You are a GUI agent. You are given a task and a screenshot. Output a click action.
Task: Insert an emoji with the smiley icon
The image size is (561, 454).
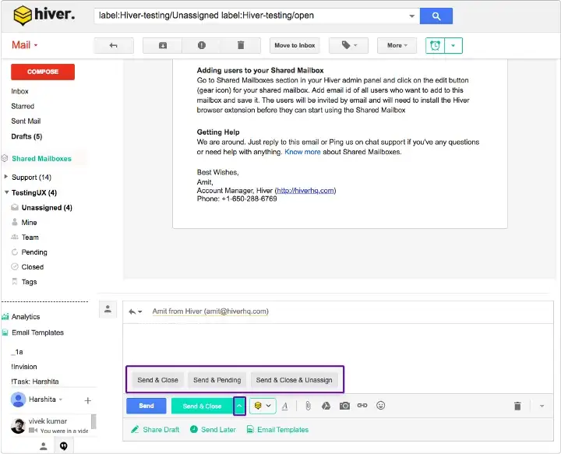(x=381, y=406)
